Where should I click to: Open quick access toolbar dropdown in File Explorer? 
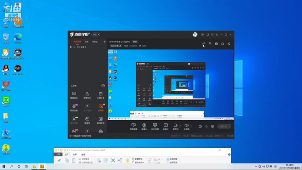coord(68,150)
